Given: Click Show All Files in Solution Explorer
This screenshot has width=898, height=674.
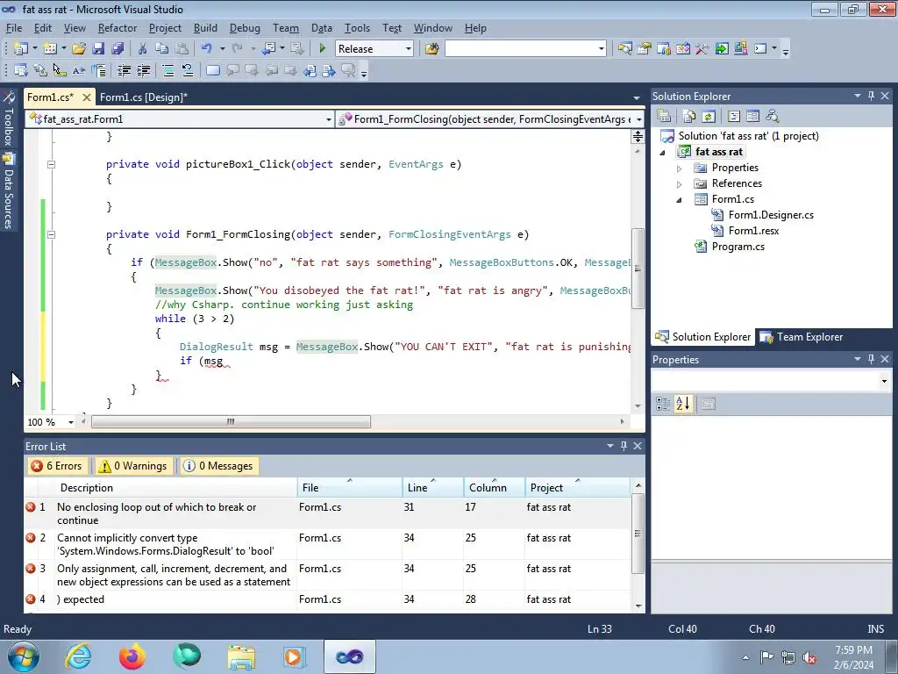Looking at the screenshot, I should point(689,117).
